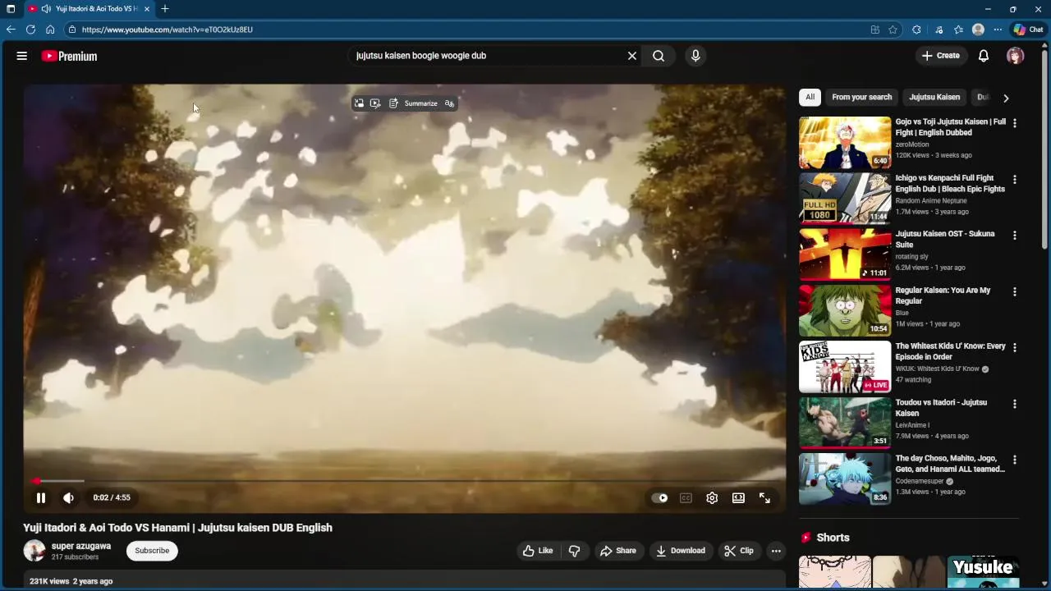Open options for The day Choso video
1051x591 pixels.
(x=1015, y=460)
